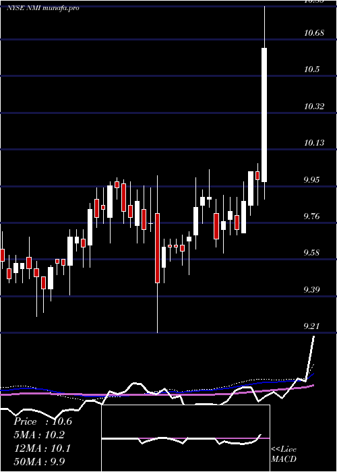Click the tallest white candlestick at the chart's right edge
The height and width of the screenshot is (472, 337).
(x=264, y=115)
